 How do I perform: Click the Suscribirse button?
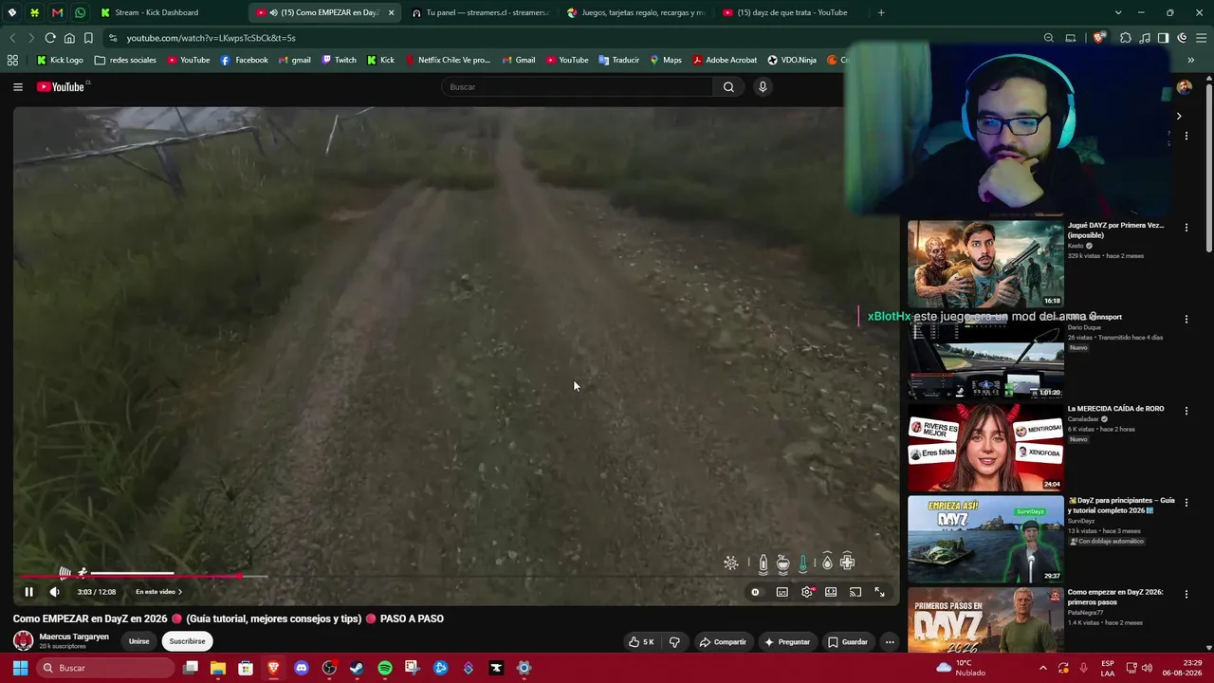[x=187, y=641]
